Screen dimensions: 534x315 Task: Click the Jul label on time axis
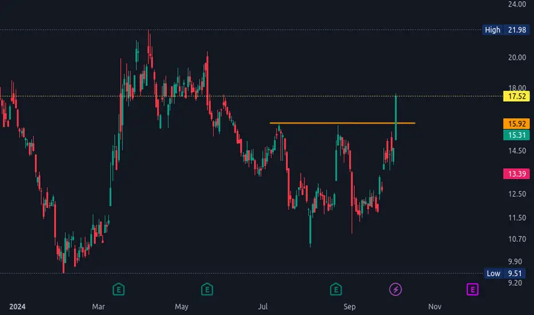262,306
